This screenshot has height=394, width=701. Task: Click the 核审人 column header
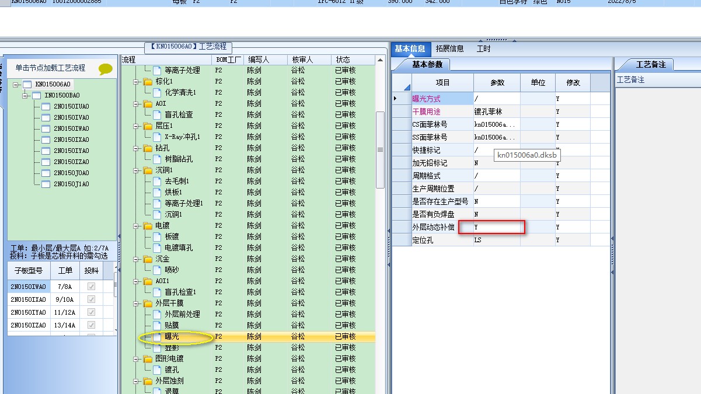click(309, 60)
